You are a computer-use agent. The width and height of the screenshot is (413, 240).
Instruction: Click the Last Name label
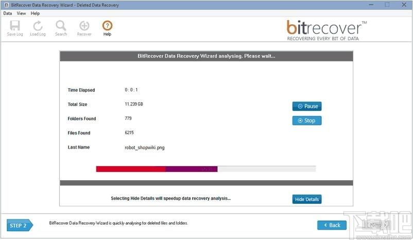pos(78,147)
